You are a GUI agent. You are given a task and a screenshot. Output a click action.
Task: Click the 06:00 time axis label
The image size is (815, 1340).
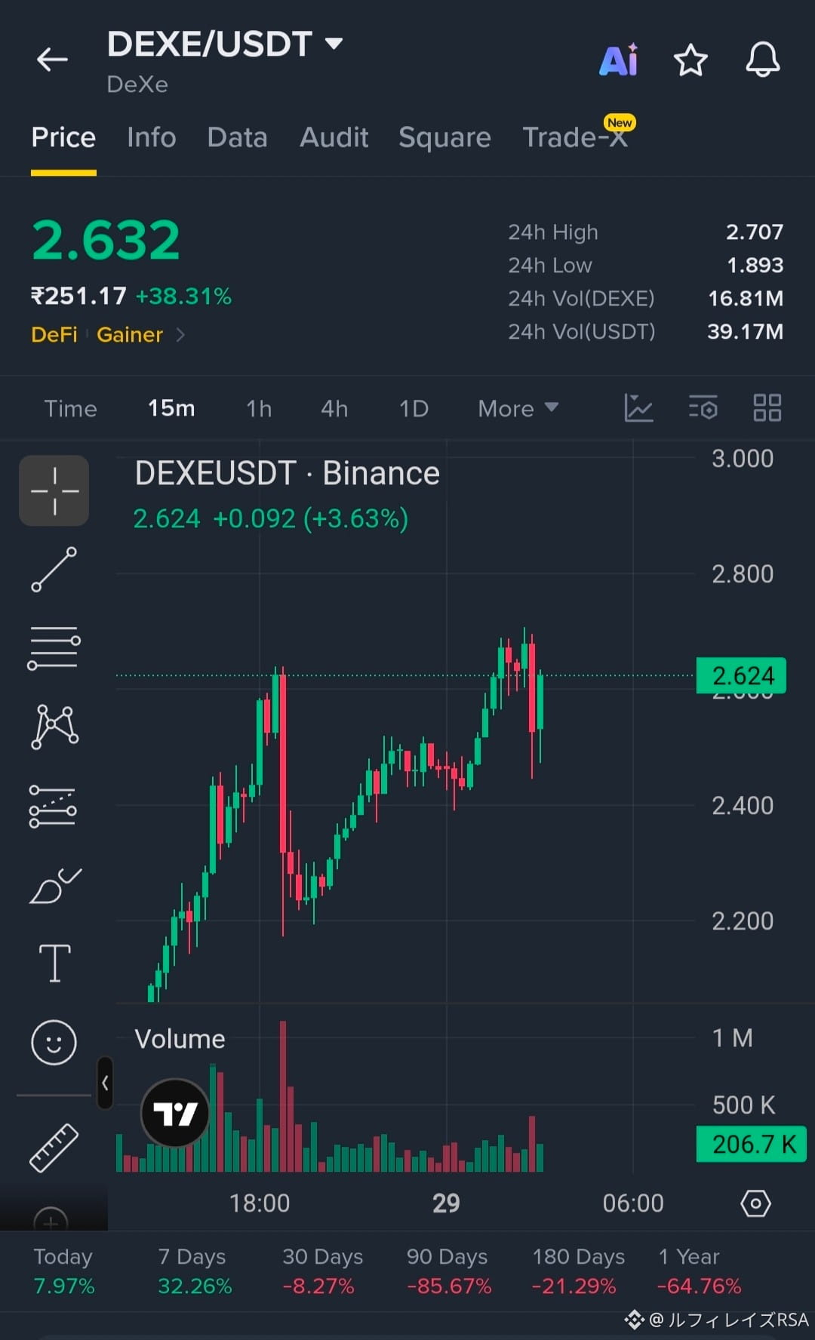click(633, 1203)
